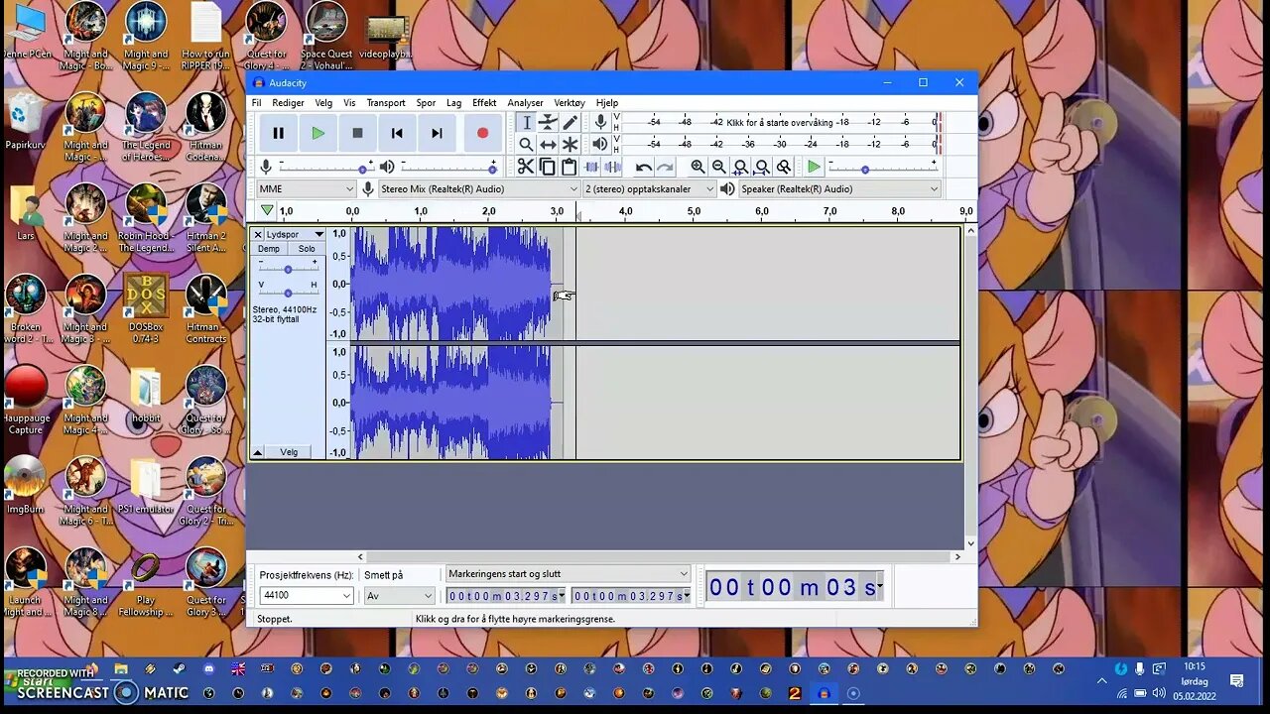
Task: Start monitoring in the recording meter
Action: click(780, 122)
